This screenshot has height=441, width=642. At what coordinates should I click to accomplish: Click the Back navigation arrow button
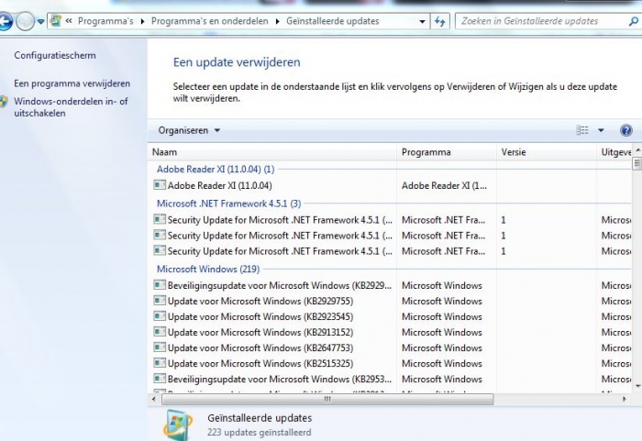pos(5,21)
